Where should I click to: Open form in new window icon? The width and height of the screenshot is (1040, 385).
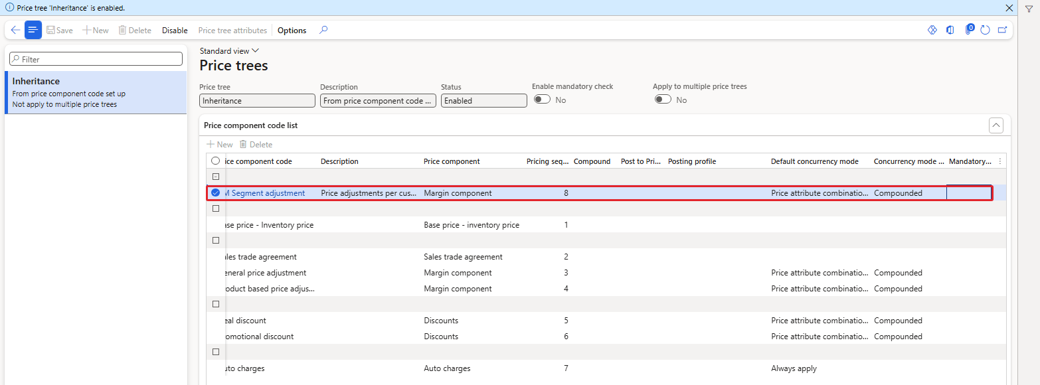(x=1002, y=30)
